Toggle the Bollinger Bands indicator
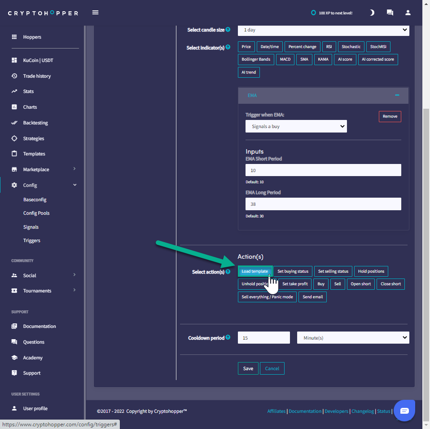430x429 pixels. 256,59
